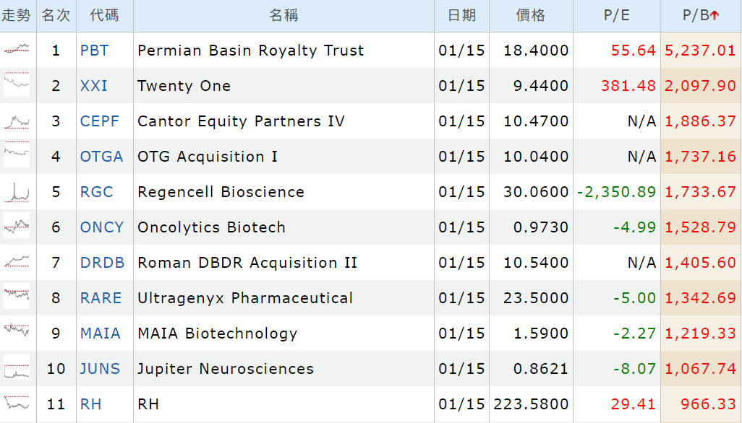Sort by 價格 column header
This screenshot has height=423, width=742.
point(531,15)
